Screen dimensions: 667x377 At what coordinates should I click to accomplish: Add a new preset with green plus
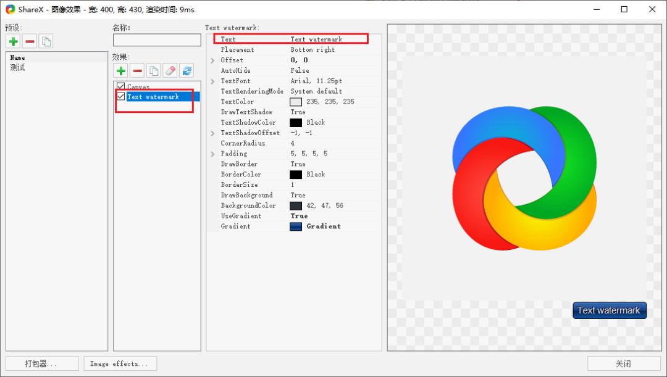coord(13,41)
